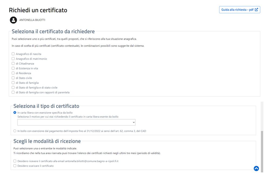Check the Anagrafico di matrimonio certificate
The height and width of the screenshot is (186, 277).
(x=13, y=59)
